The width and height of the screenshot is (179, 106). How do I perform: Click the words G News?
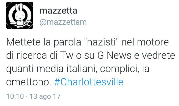114,55
